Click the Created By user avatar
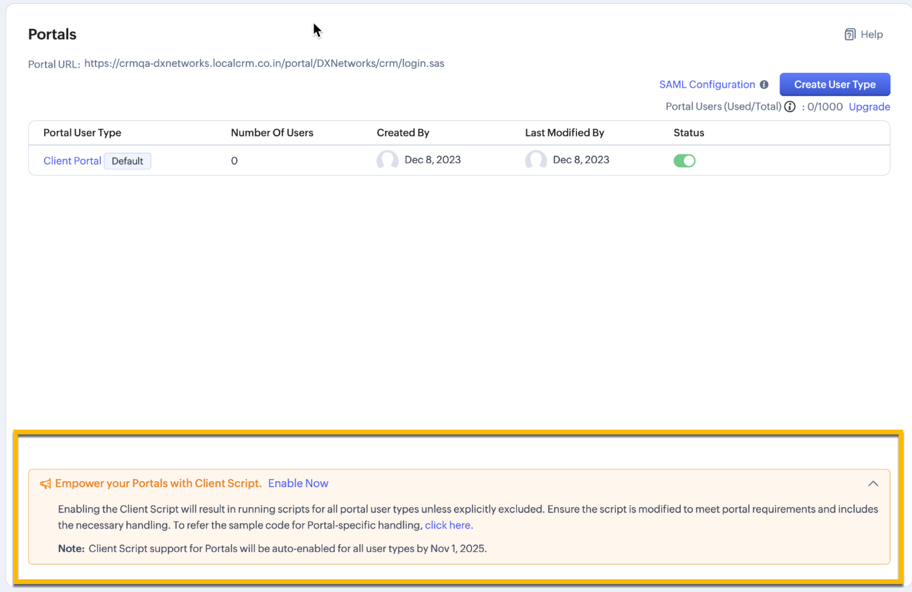Viewport: 912px width, 592px height. tap(388, 160)
